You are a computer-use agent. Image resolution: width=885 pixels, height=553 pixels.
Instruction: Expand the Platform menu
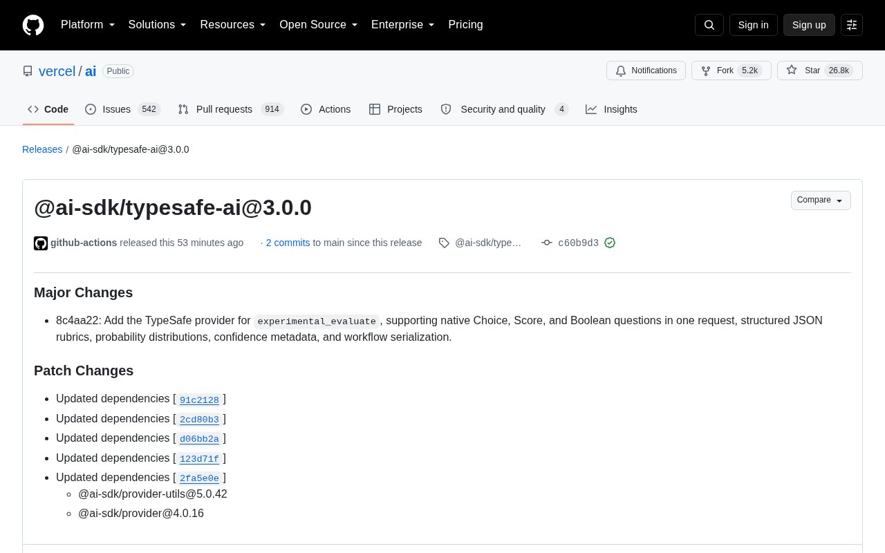tap(88, 25)
